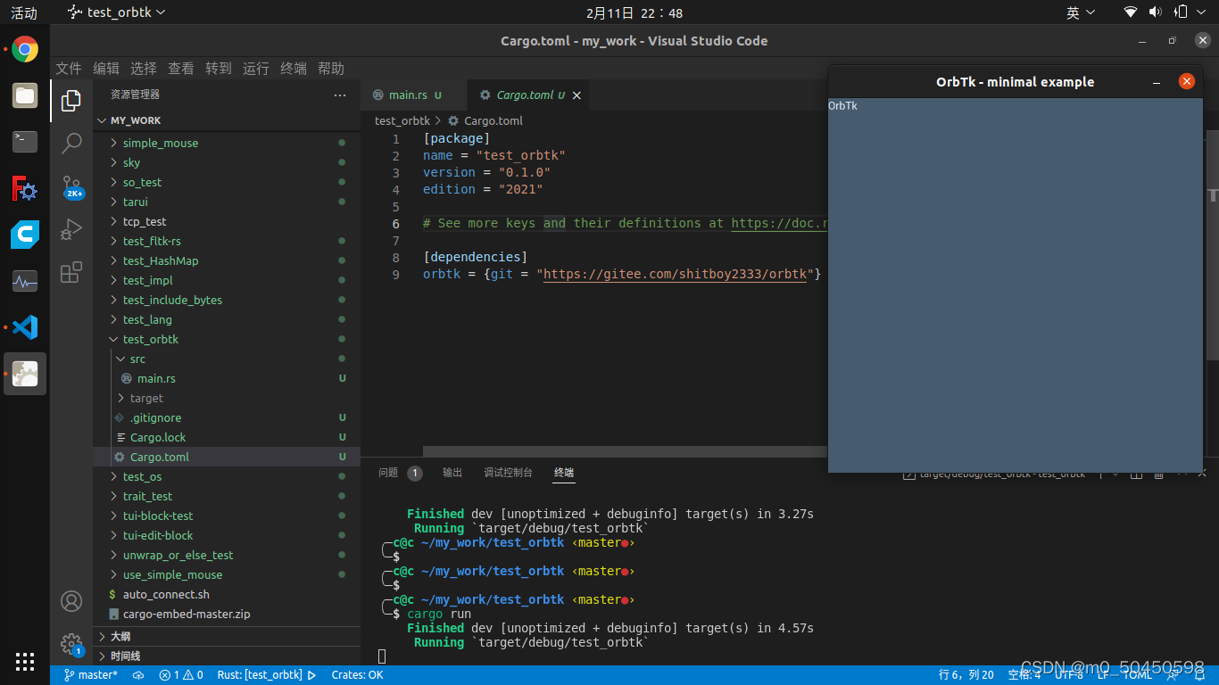Select cargo-embed-master.zip in the file tree

186,615
